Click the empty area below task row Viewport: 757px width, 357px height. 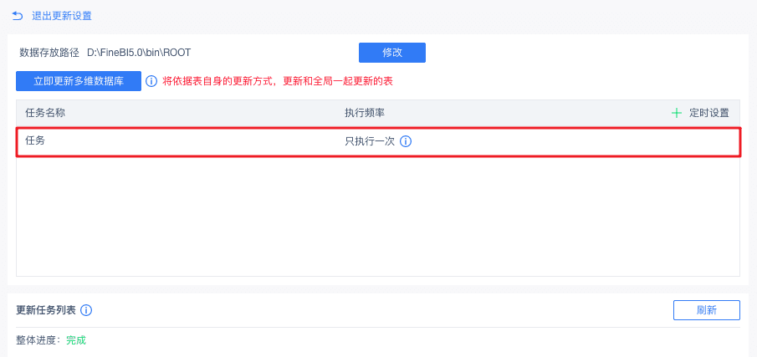pos(377,216)
